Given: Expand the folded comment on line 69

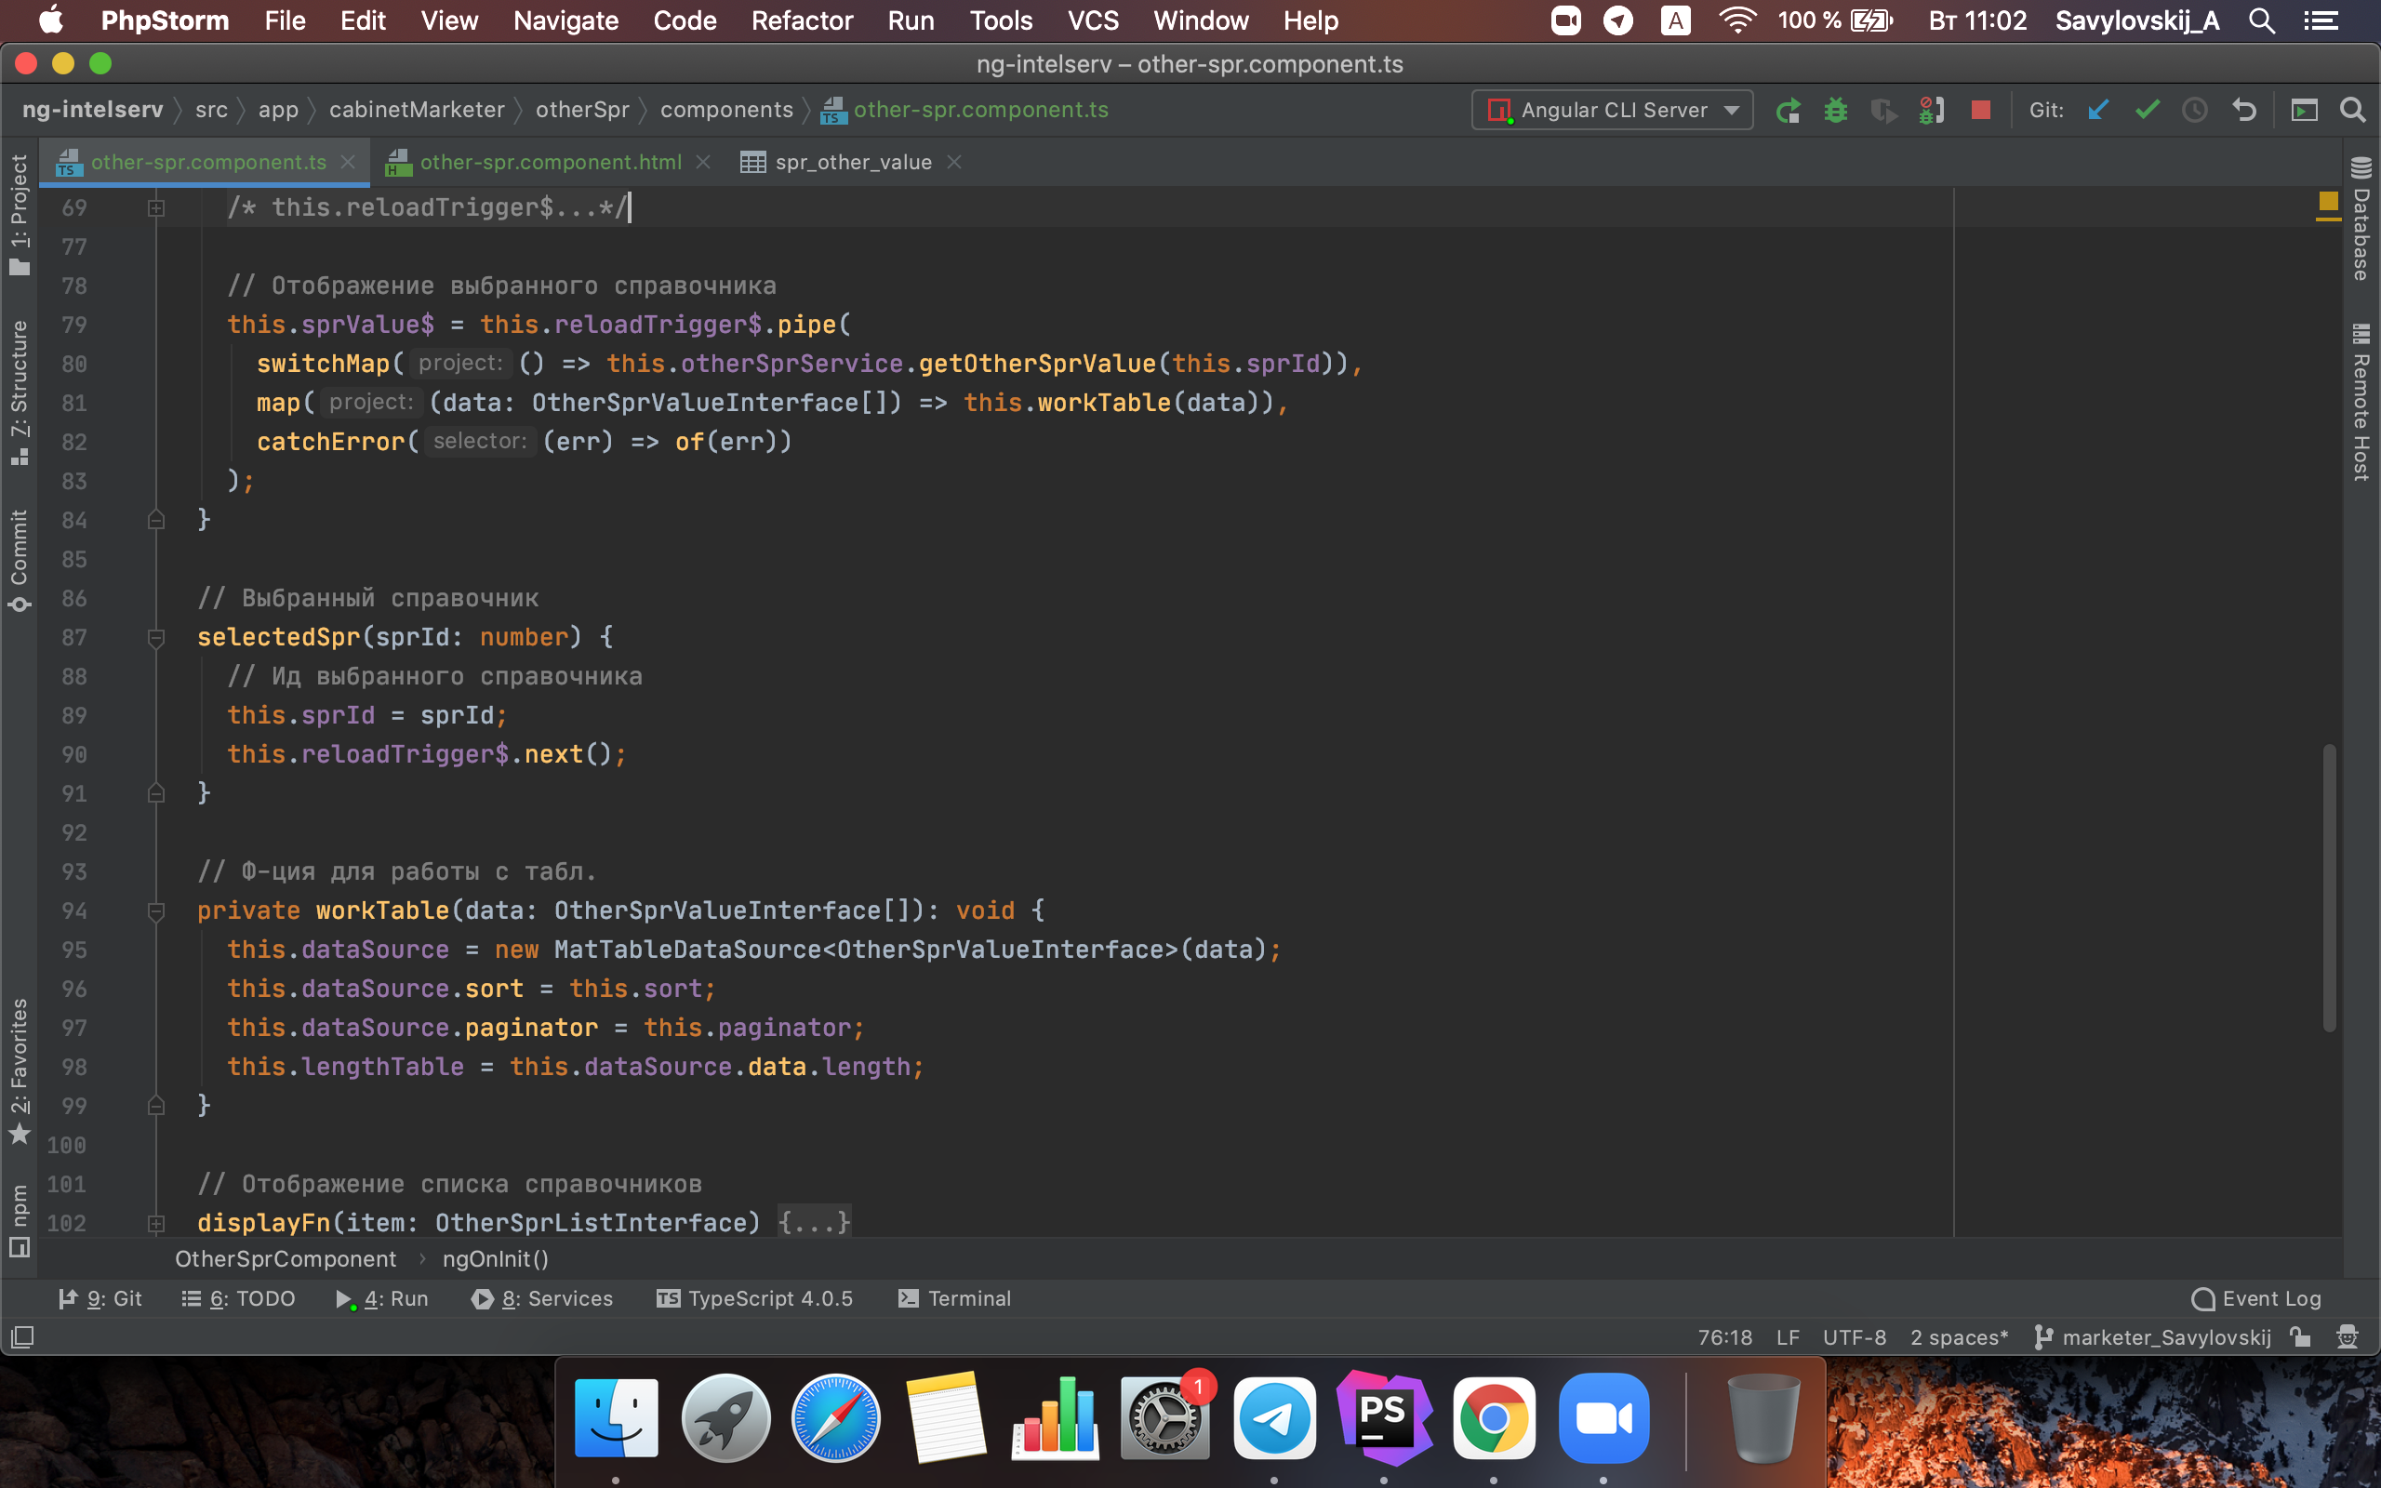Looking at the screenshot, I should 155,207.
